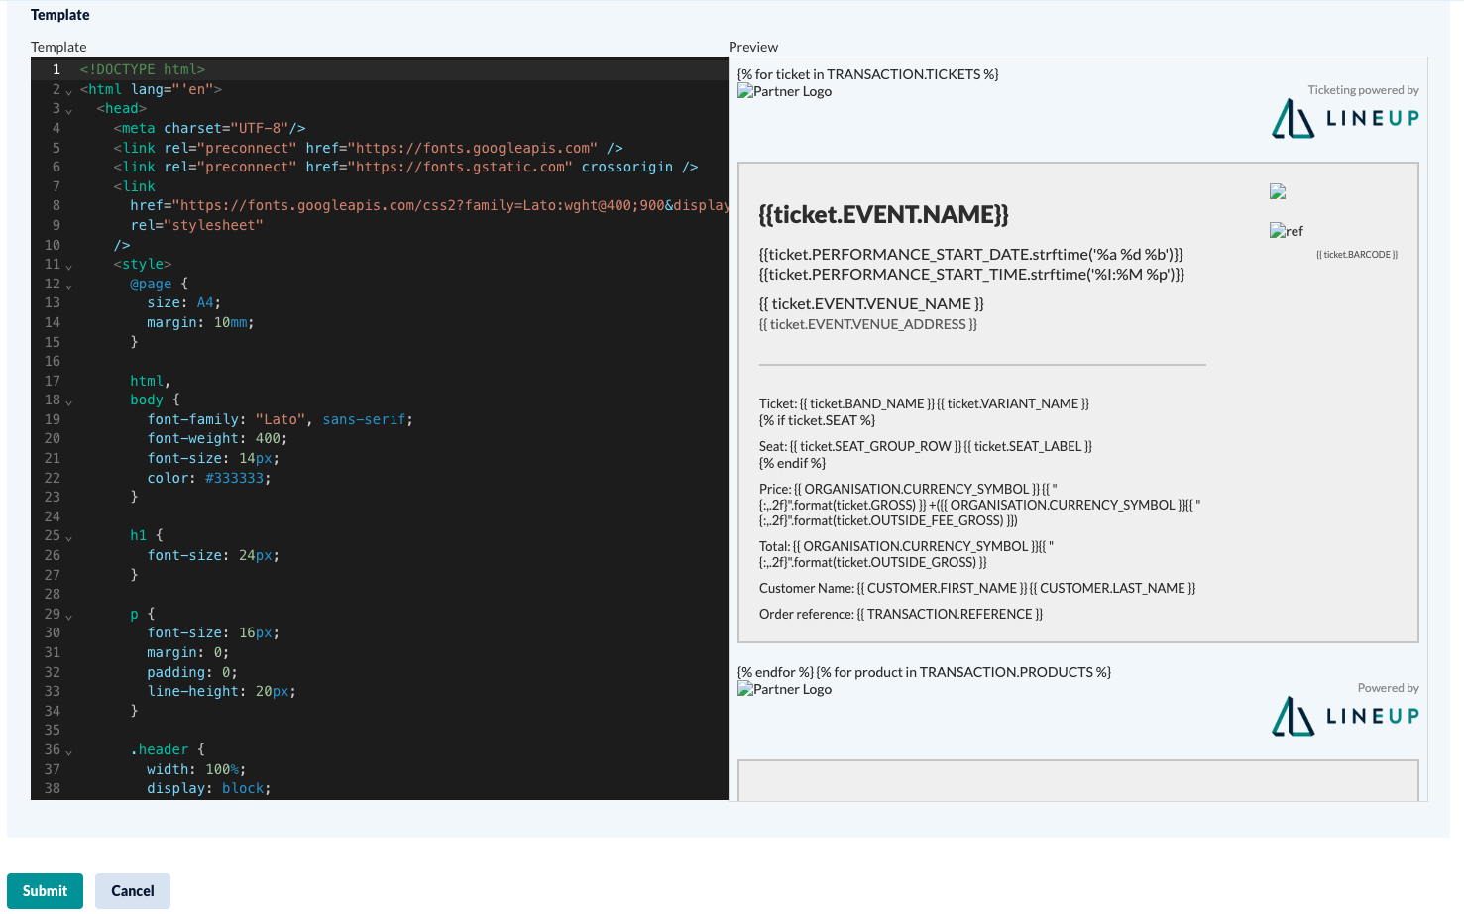The width and height of the screenshot is (1464, 914).
Task: Click the {{ticket.EVENT.NAME}} heading in preview
Action: [883, 215]
